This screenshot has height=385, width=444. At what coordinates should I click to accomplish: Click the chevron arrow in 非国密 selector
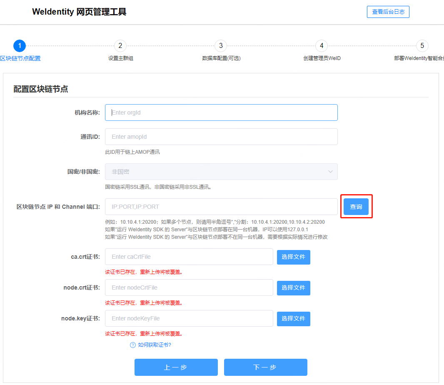[330, 172]
